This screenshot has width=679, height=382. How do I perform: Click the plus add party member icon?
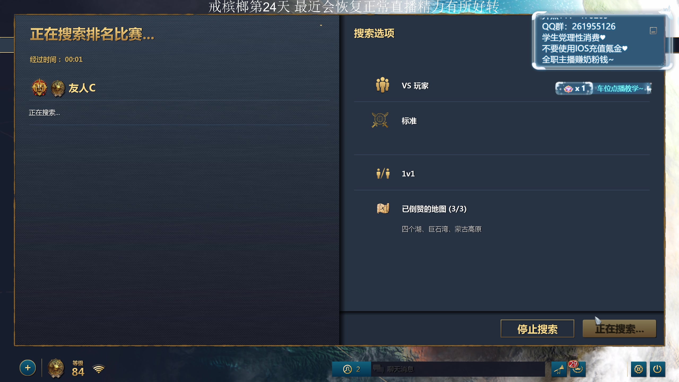click(28, 368)
